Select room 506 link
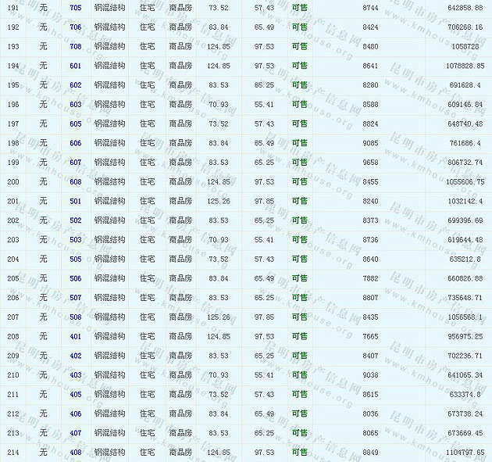Viewport: 492px width, 462px height. coord(75,278)
